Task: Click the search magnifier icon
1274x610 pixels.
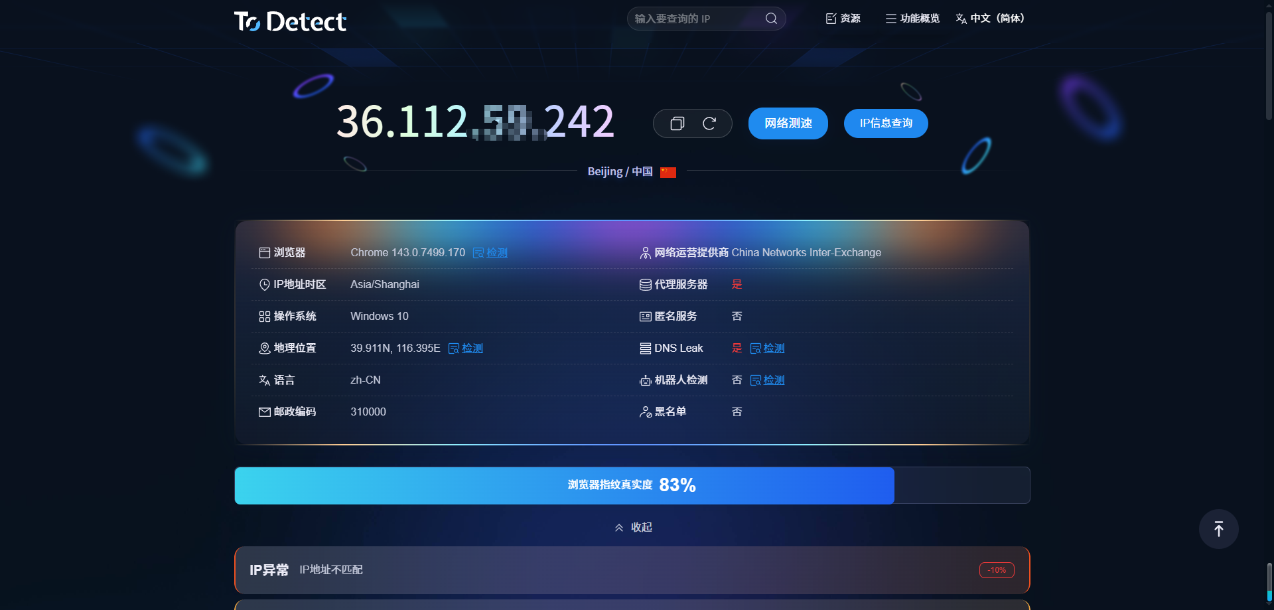Action: 771,19
